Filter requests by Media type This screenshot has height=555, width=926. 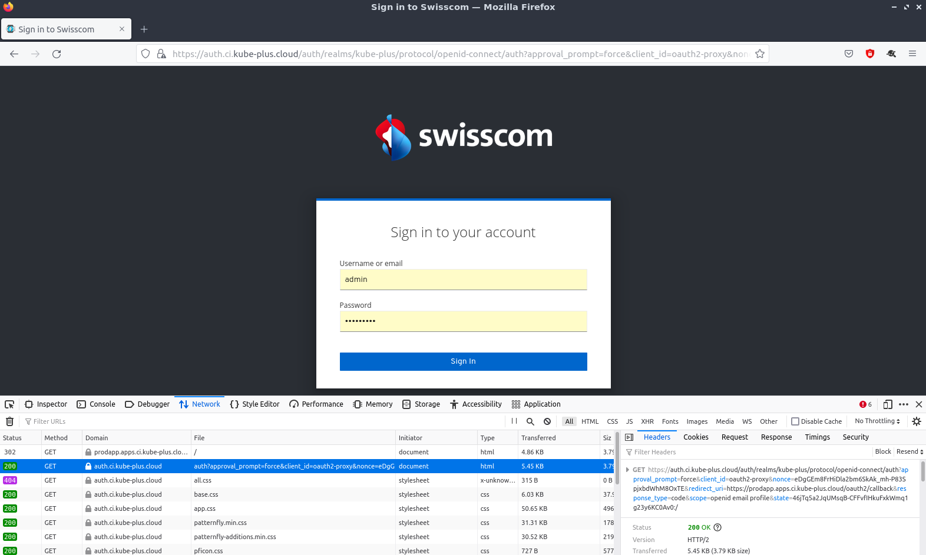click(725, 421)
